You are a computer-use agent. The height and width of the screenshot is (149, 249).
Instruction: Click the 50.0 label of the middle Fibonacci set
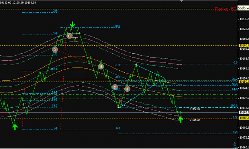click(x=117, y=77)
